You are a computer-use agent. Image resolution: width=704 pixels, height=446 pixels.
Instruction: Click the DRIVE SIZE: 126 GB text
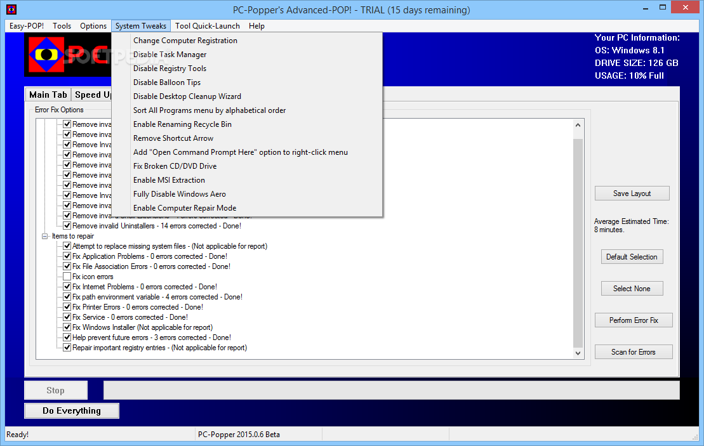click(637, 63)
